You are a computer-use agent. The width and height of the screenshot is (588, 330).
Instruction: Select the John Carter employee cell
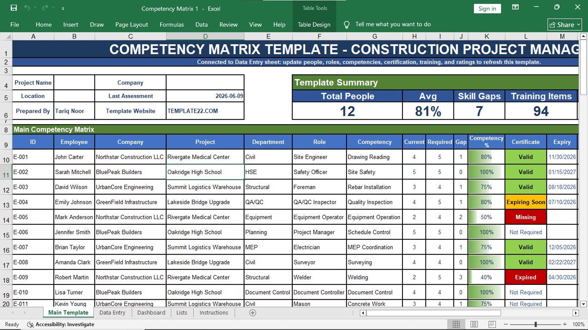(74, 157)
